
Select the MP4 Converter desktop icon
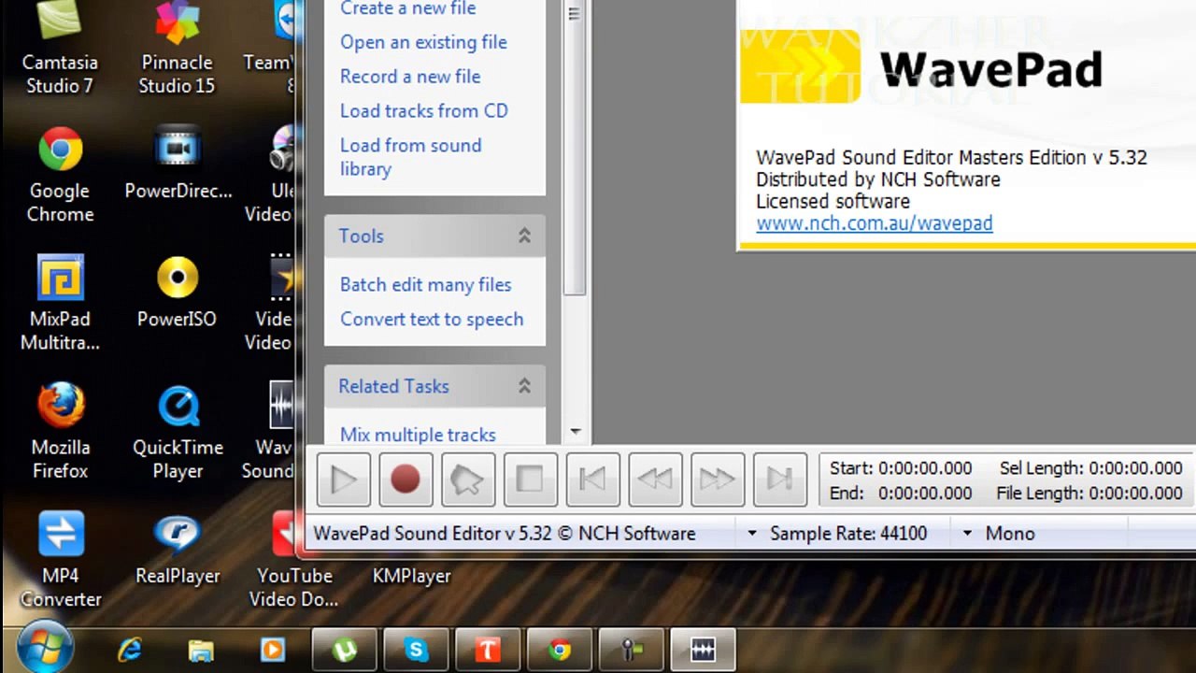click(61, 560)
